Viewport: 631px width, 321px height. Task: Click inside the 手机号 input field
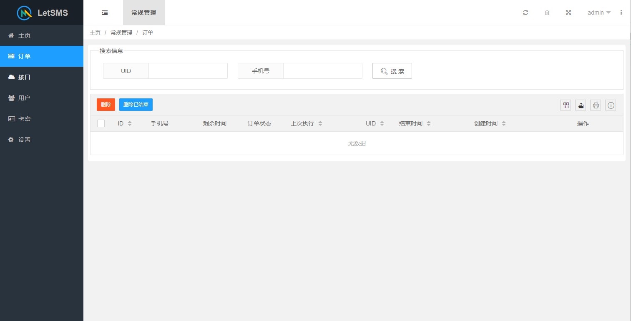(x=322, y=70)
